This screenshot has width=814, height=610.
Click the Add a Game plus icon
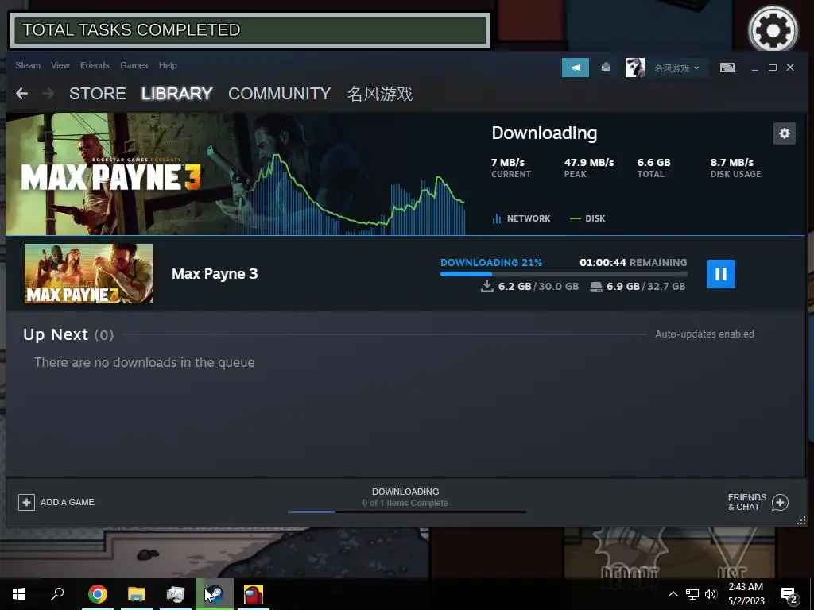point(26,502)
